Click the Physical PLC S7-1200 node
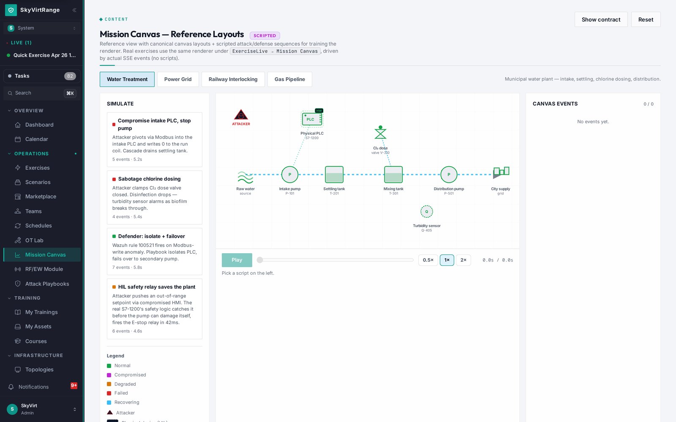 (312, 119)
